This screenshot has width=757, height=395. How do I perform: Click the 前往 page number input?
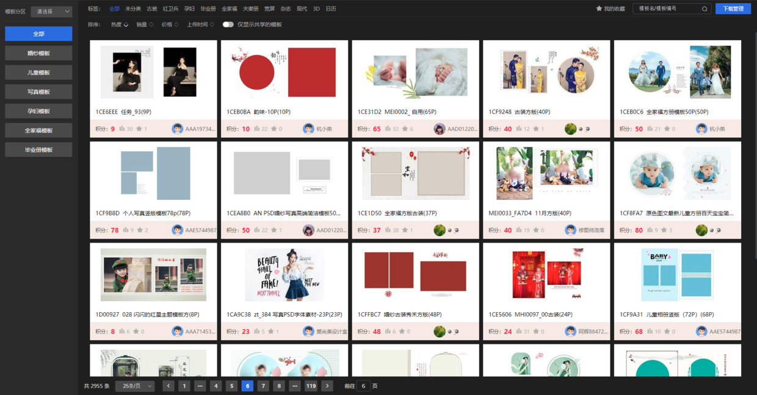coord(363,386)
